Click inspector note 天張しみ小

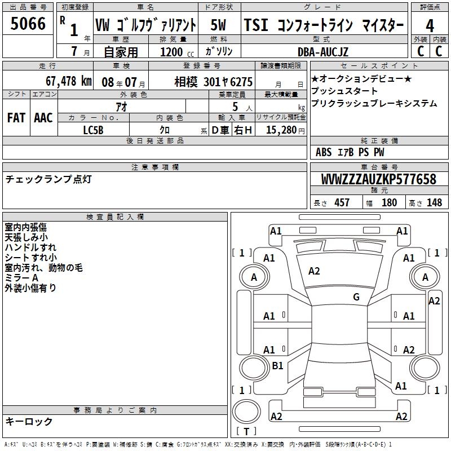coord(26,237)
